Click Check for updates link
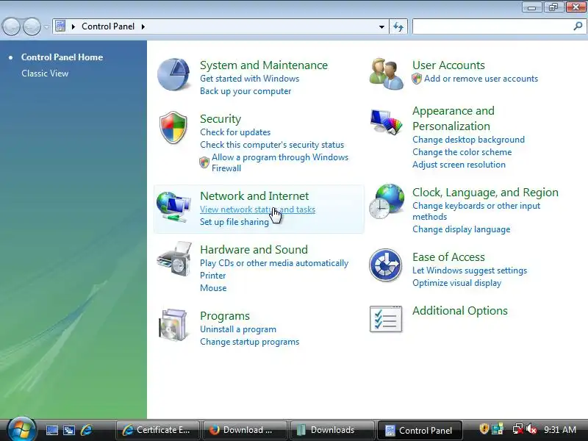Screen dimensions: 588x441 (235, 132)
